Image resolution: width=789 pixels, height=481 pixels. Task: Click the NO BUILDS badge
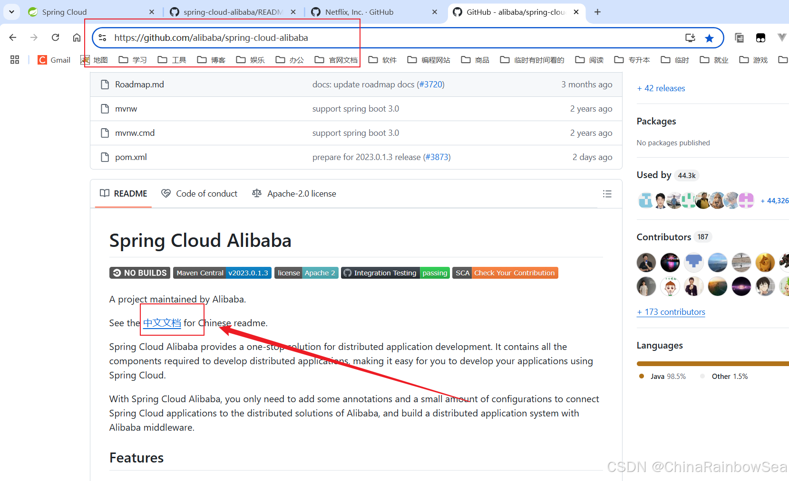pos(140,273)
